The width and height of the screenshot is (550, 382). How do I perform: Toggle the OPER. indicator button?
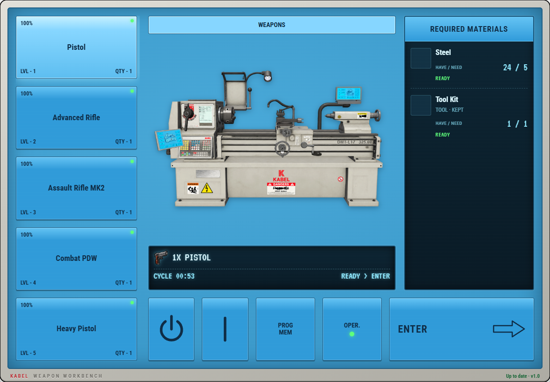352,329
